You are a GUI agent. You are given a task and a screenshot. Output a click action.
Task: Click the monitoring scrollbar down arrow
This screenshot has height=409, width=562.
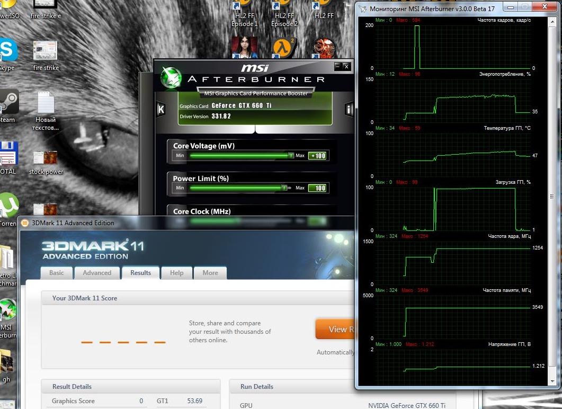[552, 382]
